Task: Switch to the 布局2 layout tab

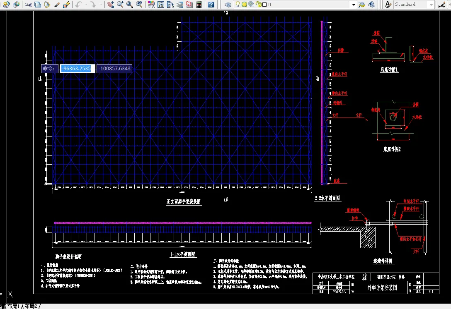Action: (31, 306)
